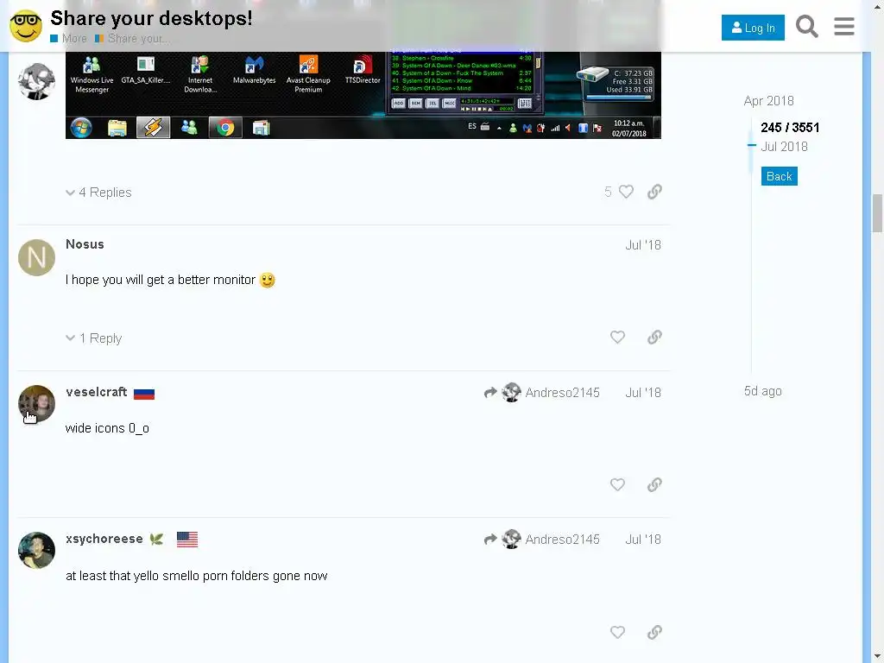The width and height of the screenshot is (884, 663).
Task: Click the leaf badge next to xsychoreese
Action: point(157,539)
